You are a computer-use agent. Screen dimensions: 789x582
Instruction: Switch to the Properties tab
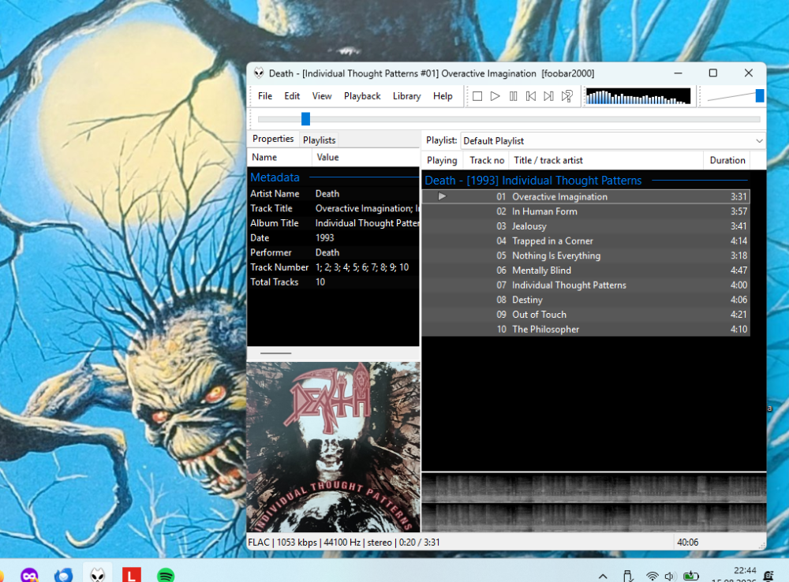click(273, 139)
